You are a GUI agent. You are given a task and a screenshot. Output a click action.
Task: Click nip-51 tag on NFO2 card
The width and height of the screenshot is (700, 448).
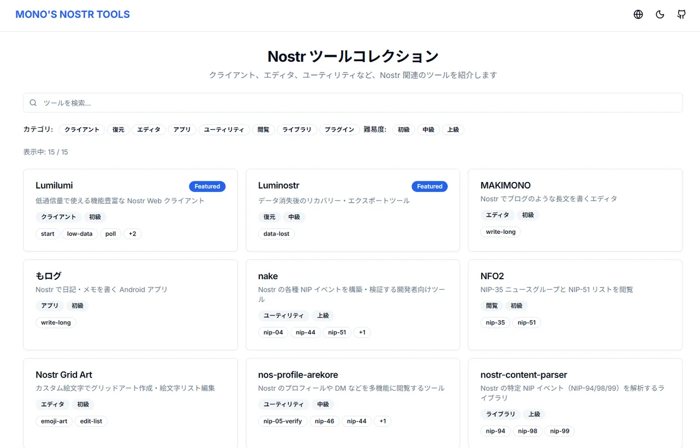[527, 322]
